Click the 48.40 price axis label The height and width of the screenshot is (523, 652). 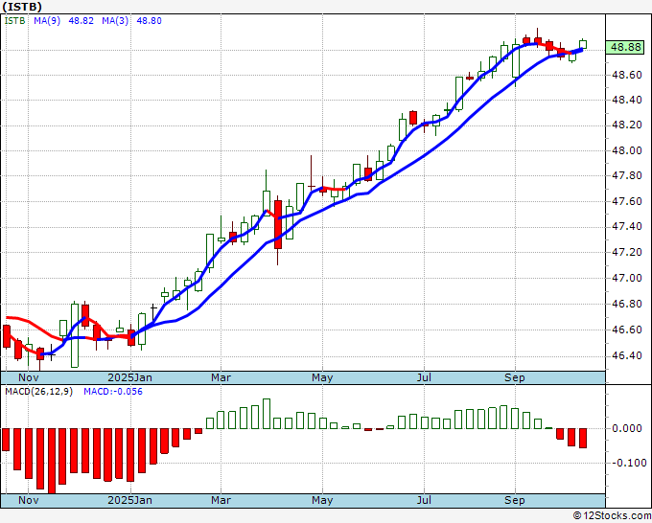click(626, 101)
